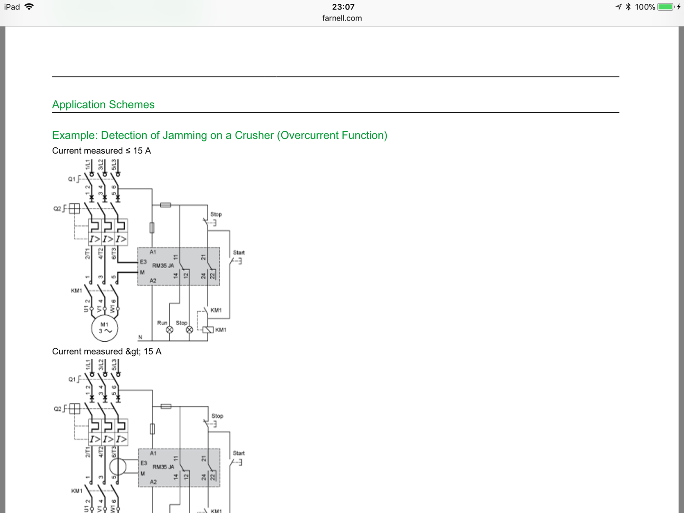
Task: Select the Detection of Jamming on a Crusher heading
Action: (x=219, y=136)
